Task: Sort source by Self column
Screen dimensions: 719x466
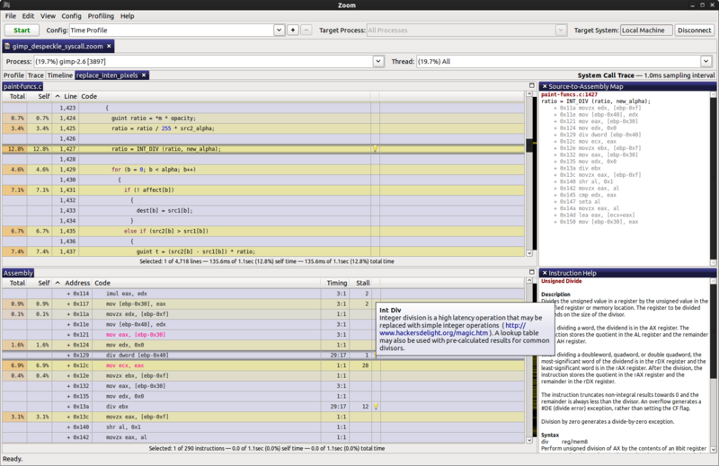Action: (x=43, y=96)
